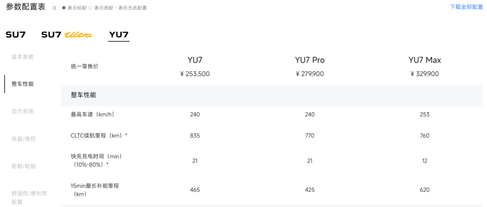
Task: Click the 下载全部配置 download link
Action: coord(466,7)
